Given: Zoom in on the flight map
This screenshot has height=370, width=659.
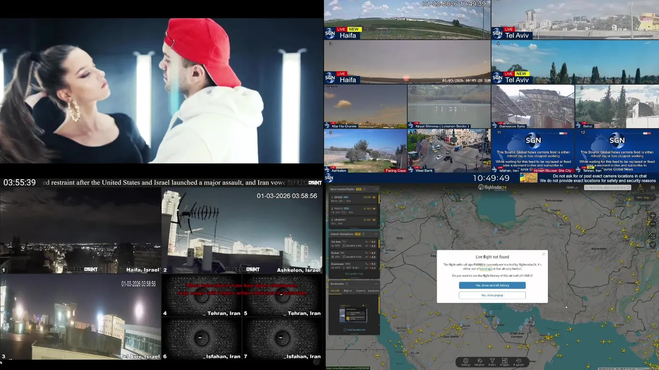Looking at the screenshot, I should (653, 216).
